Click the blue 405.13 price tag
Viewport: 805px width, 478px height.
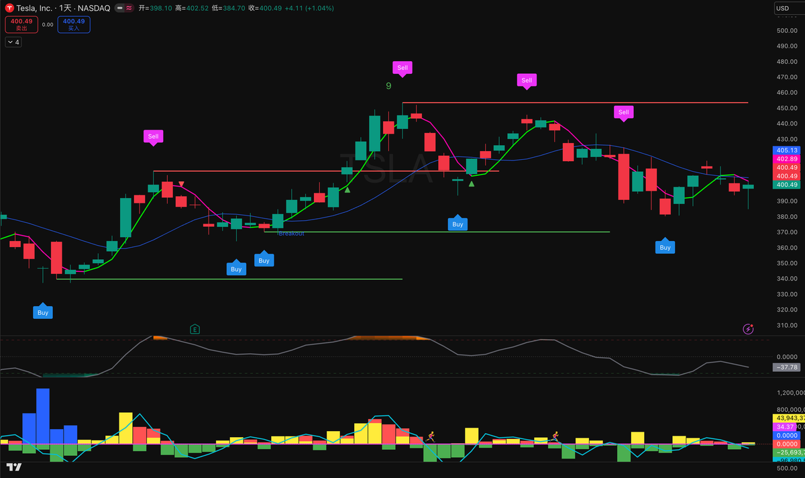(786, 150)
